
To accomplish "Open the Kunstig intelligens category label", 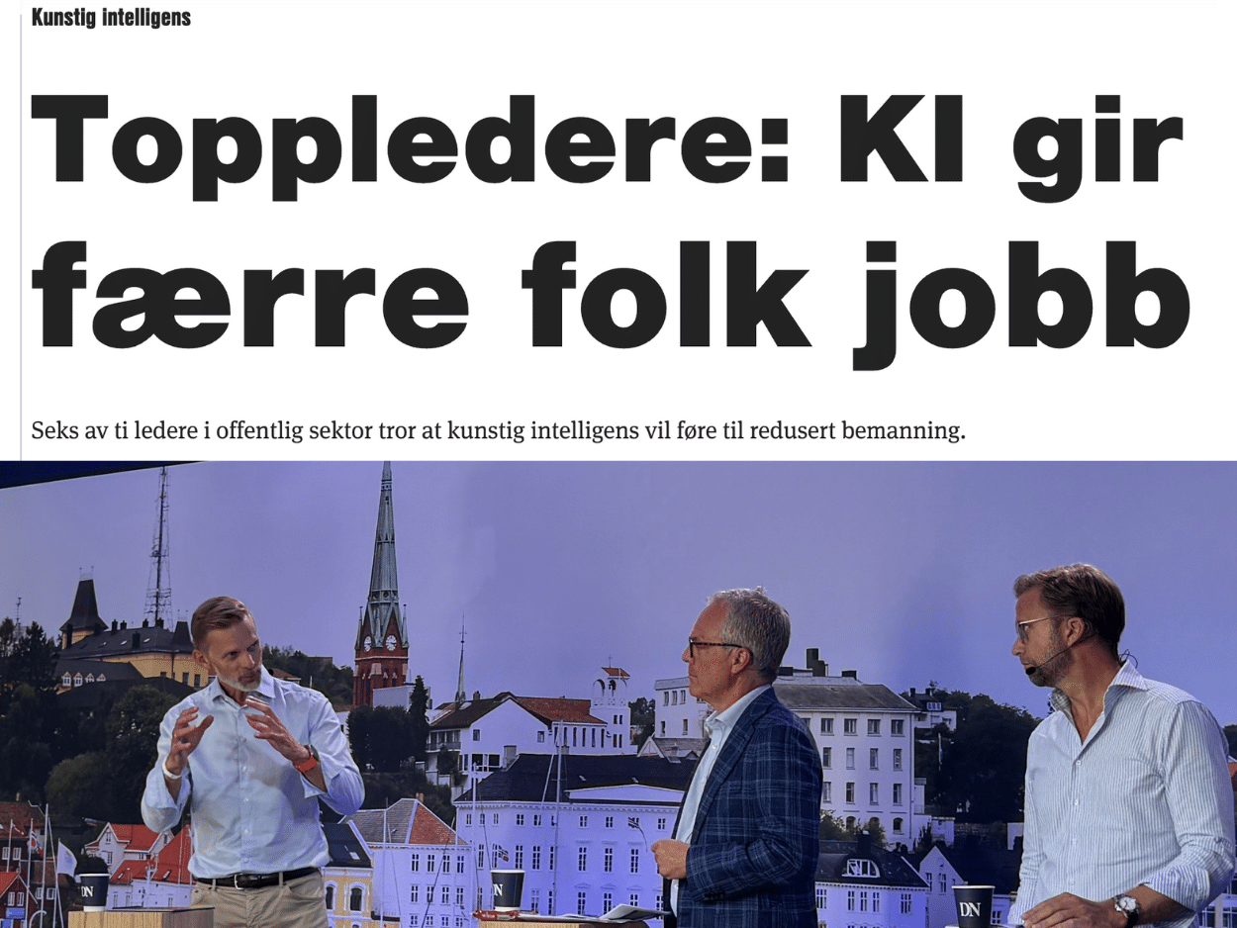I will [x=111, y=17].
